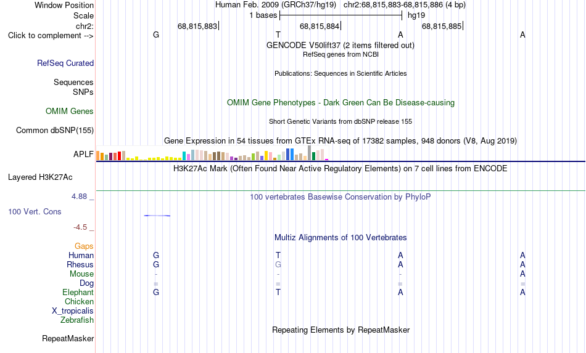Viewport: 586px width, 353px height.
Task: Click the H3K27Ac Mark ENCODE title
Action: coord(340,169)
